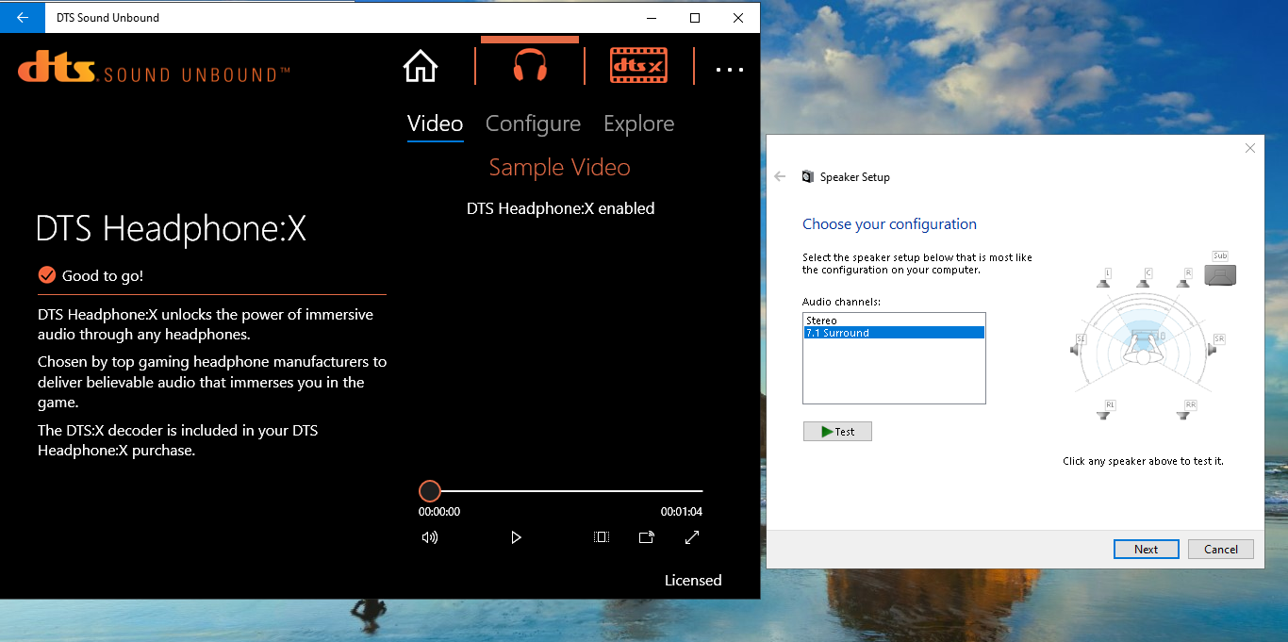1288x642 pixels.
Task: Select the headphones icon tab
Action: pos(530,66)
